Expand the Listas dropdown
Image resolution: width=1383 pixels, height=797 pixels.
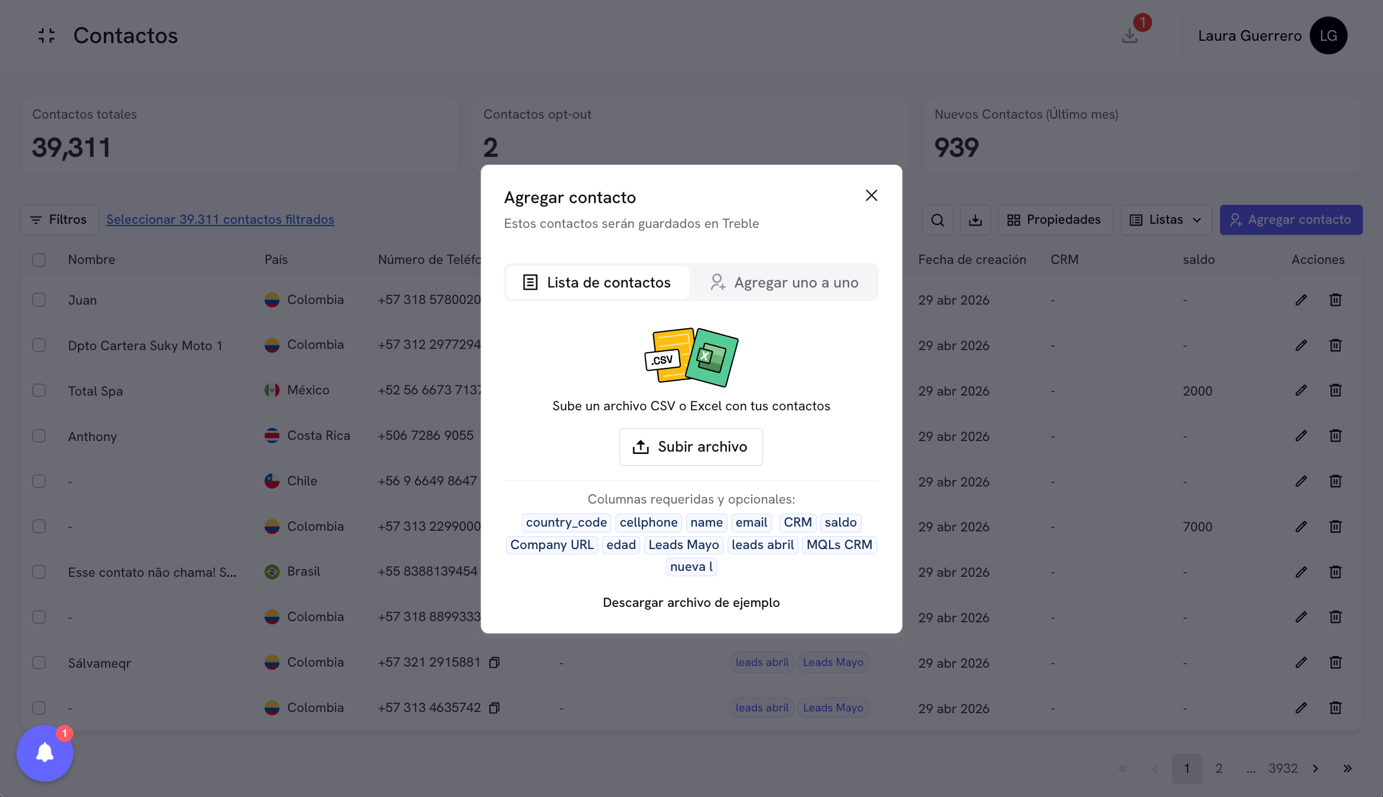click(1166, 220)
